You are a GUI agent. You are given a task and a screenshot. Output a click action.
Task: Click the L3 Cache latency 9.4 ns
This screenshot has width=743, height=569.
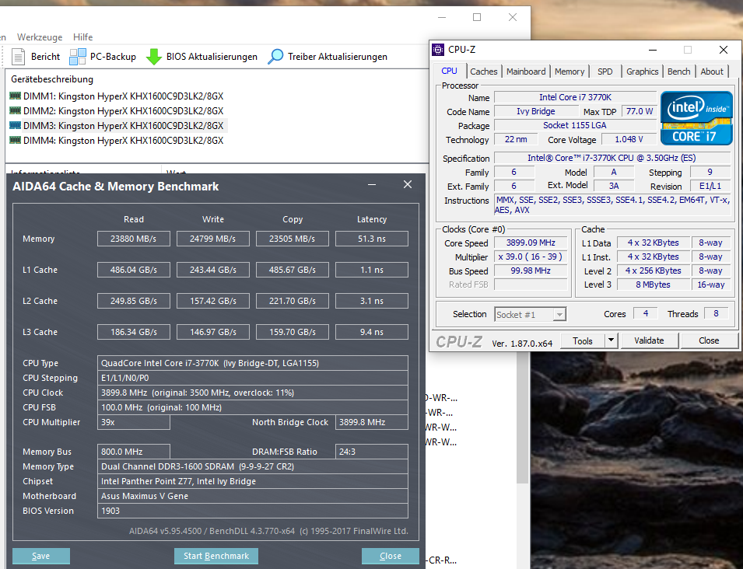tap(372, 332)
